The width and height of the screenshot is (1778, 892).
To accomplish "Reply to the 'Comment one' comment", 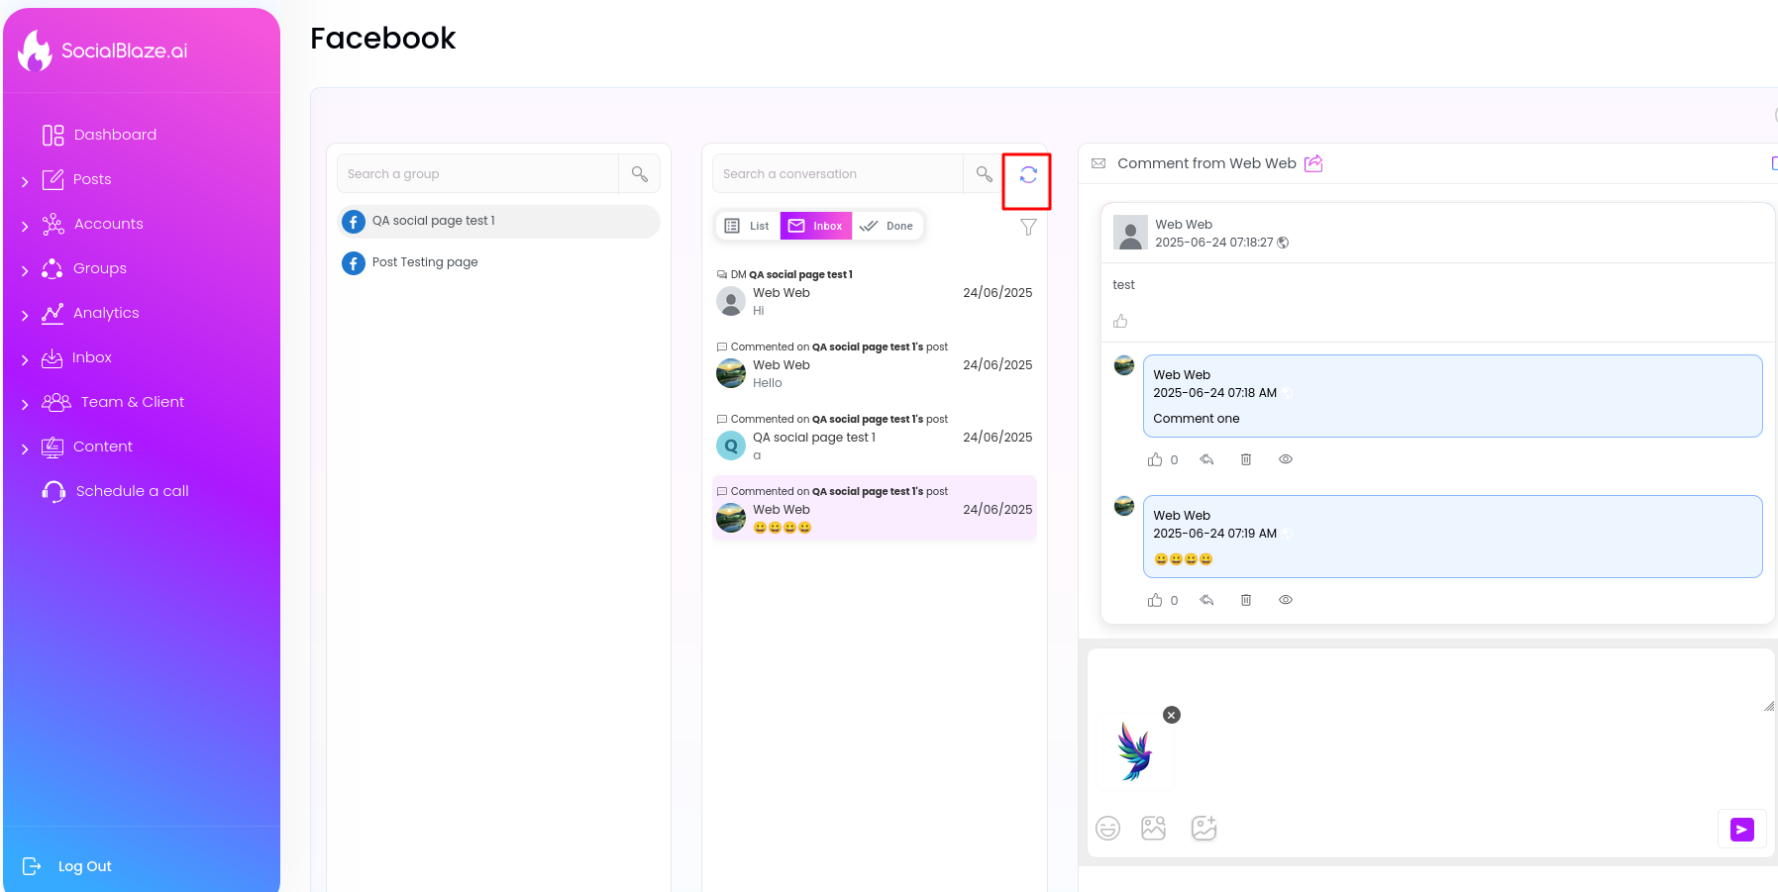I will pos(1206,459).
